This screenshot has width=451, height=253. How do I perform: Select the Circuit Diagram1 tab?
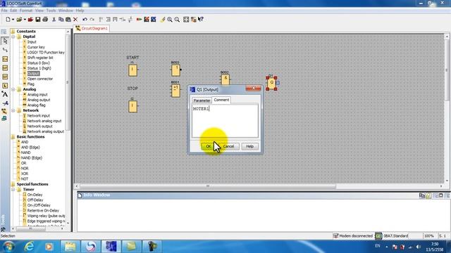92,28
